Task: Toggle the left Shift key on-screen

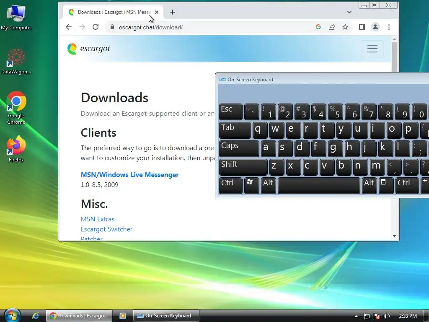Action: (243, 167)
